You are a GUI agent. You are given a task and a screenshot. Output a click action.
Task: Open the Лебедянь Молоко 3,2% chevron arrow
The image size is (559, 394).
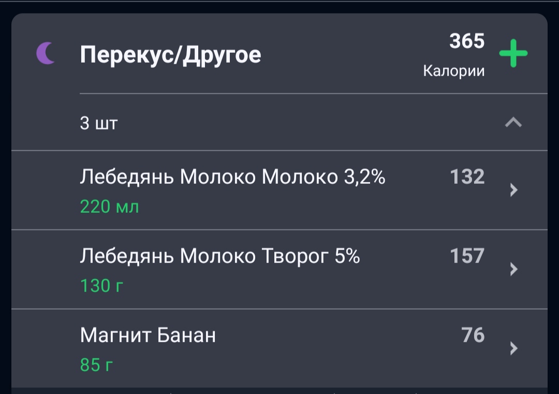(513, 190)
